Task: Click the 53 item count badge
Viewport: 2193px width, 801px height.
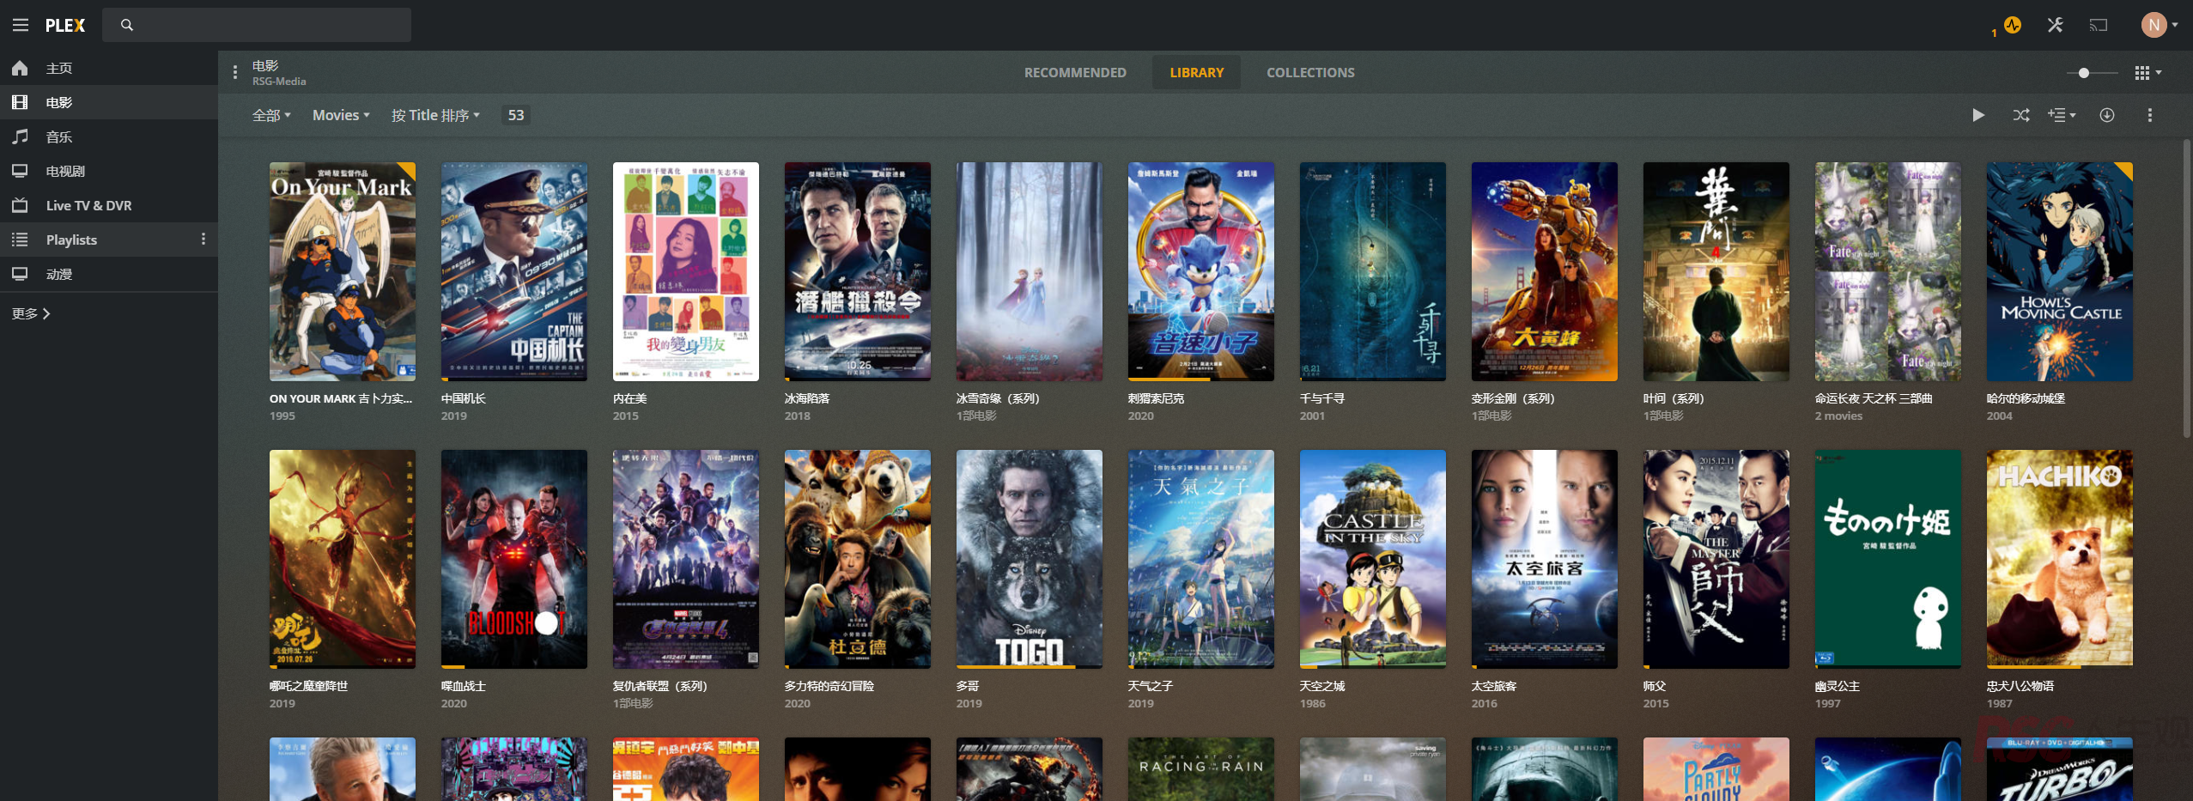Action: [x=515, y=115]
